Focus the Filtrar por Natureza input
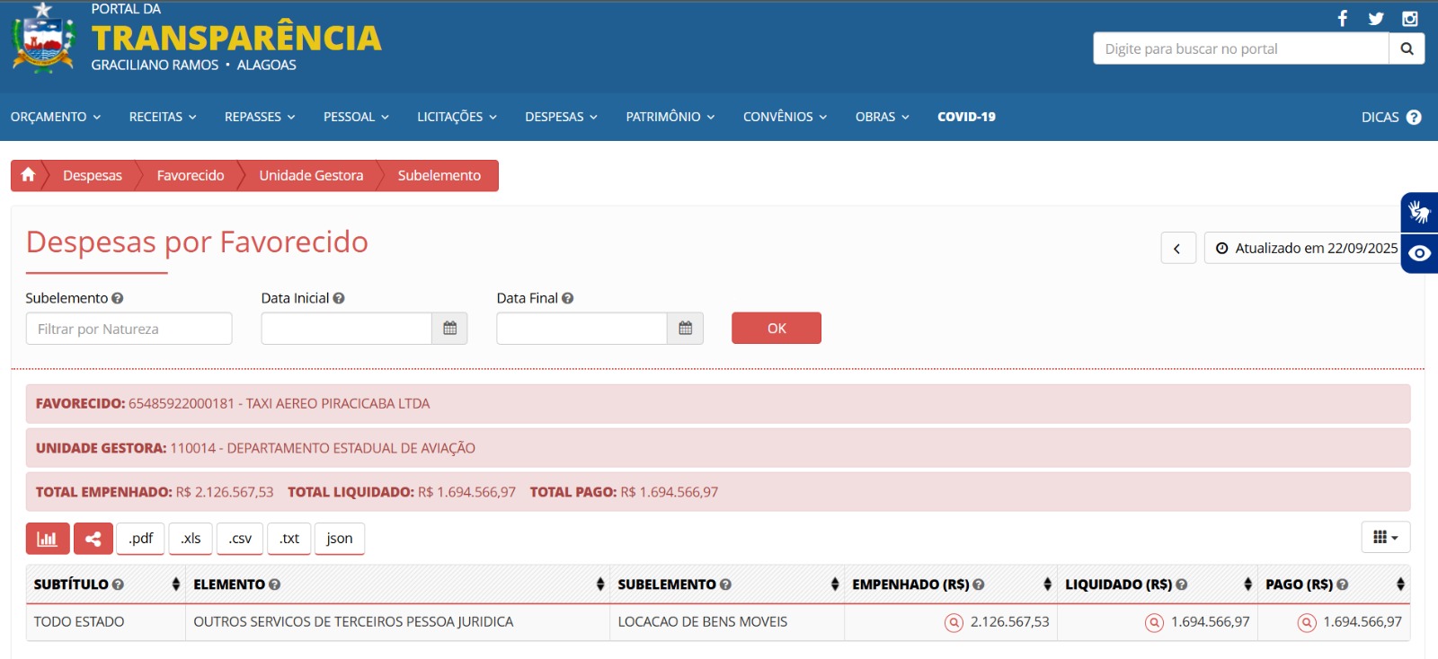 [129, 329]
